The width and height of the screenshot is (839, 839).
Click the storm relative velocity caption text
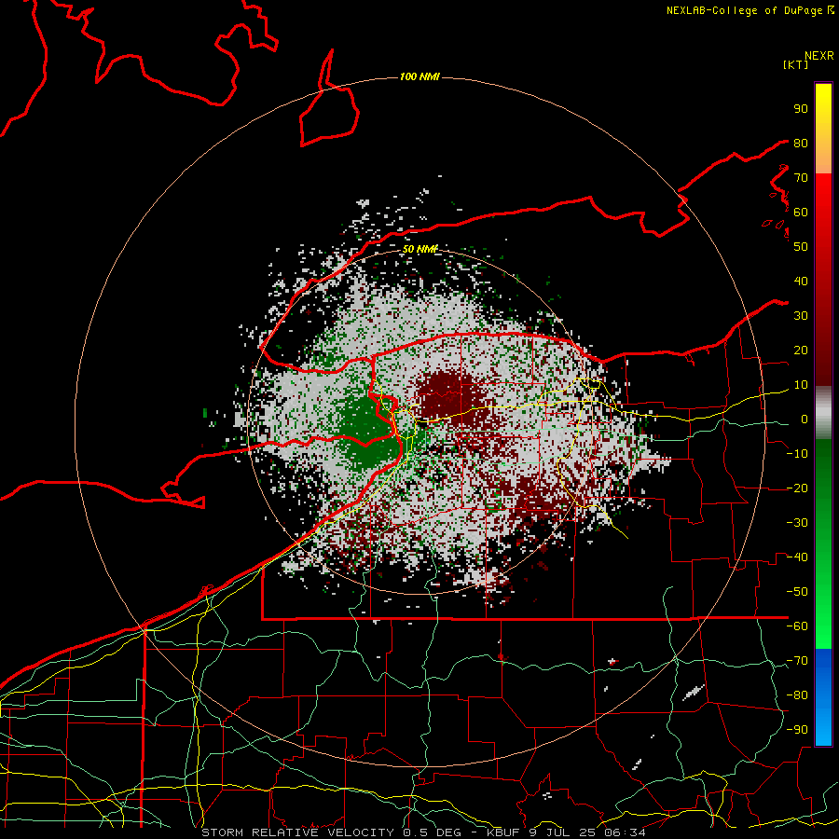(423, 832)
